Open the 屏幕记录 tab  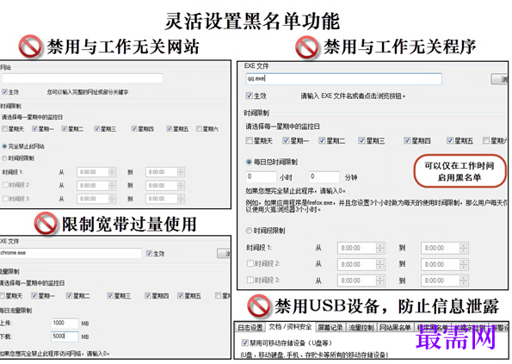[330, 328]
